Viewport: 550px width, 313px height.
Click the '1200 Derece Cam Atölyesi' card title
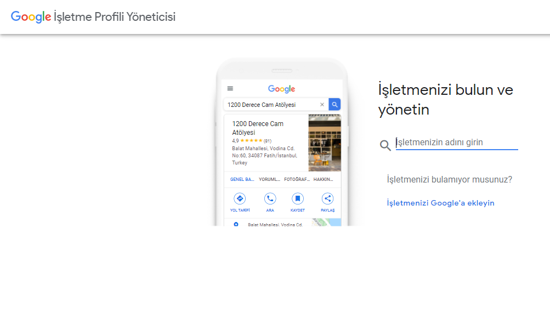[x=258, y=128]
